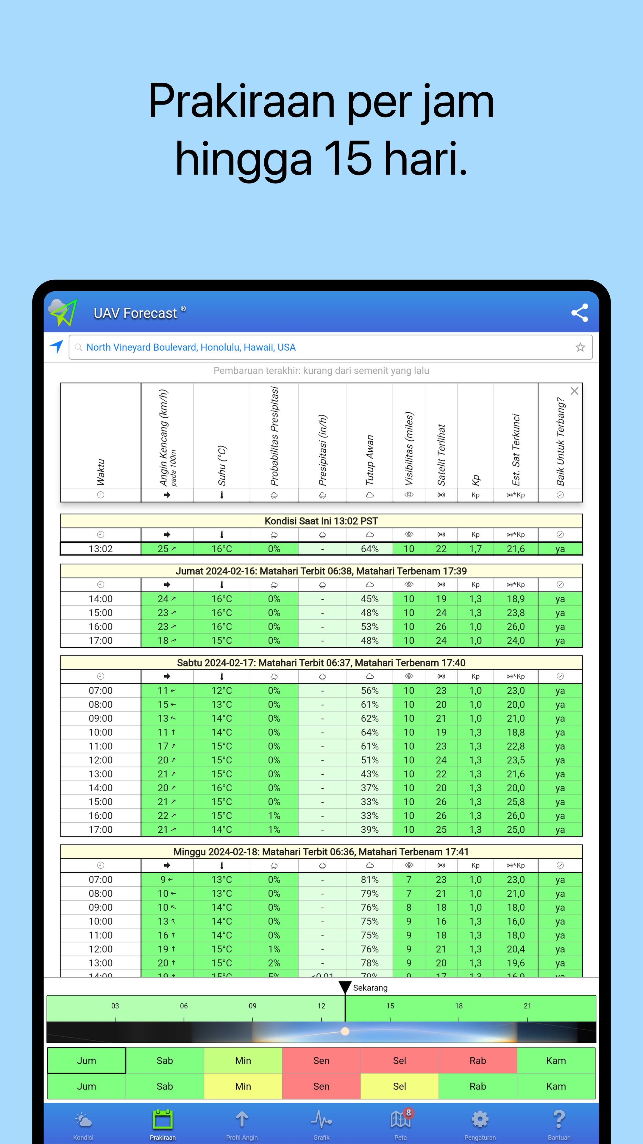Favorite this location with star icon
Screen dimensions: 643x1144
click(x=580, y=347)
